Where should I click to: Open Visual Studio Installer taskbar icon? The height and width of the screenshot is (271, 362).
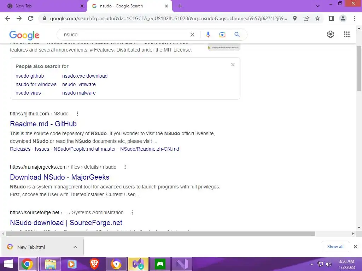click(x=138, y=264)
